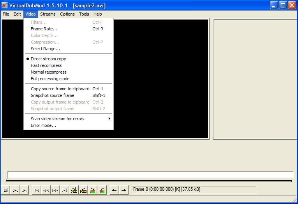
Task: Copy source frame to clipboard
Action: pos(69,89)
